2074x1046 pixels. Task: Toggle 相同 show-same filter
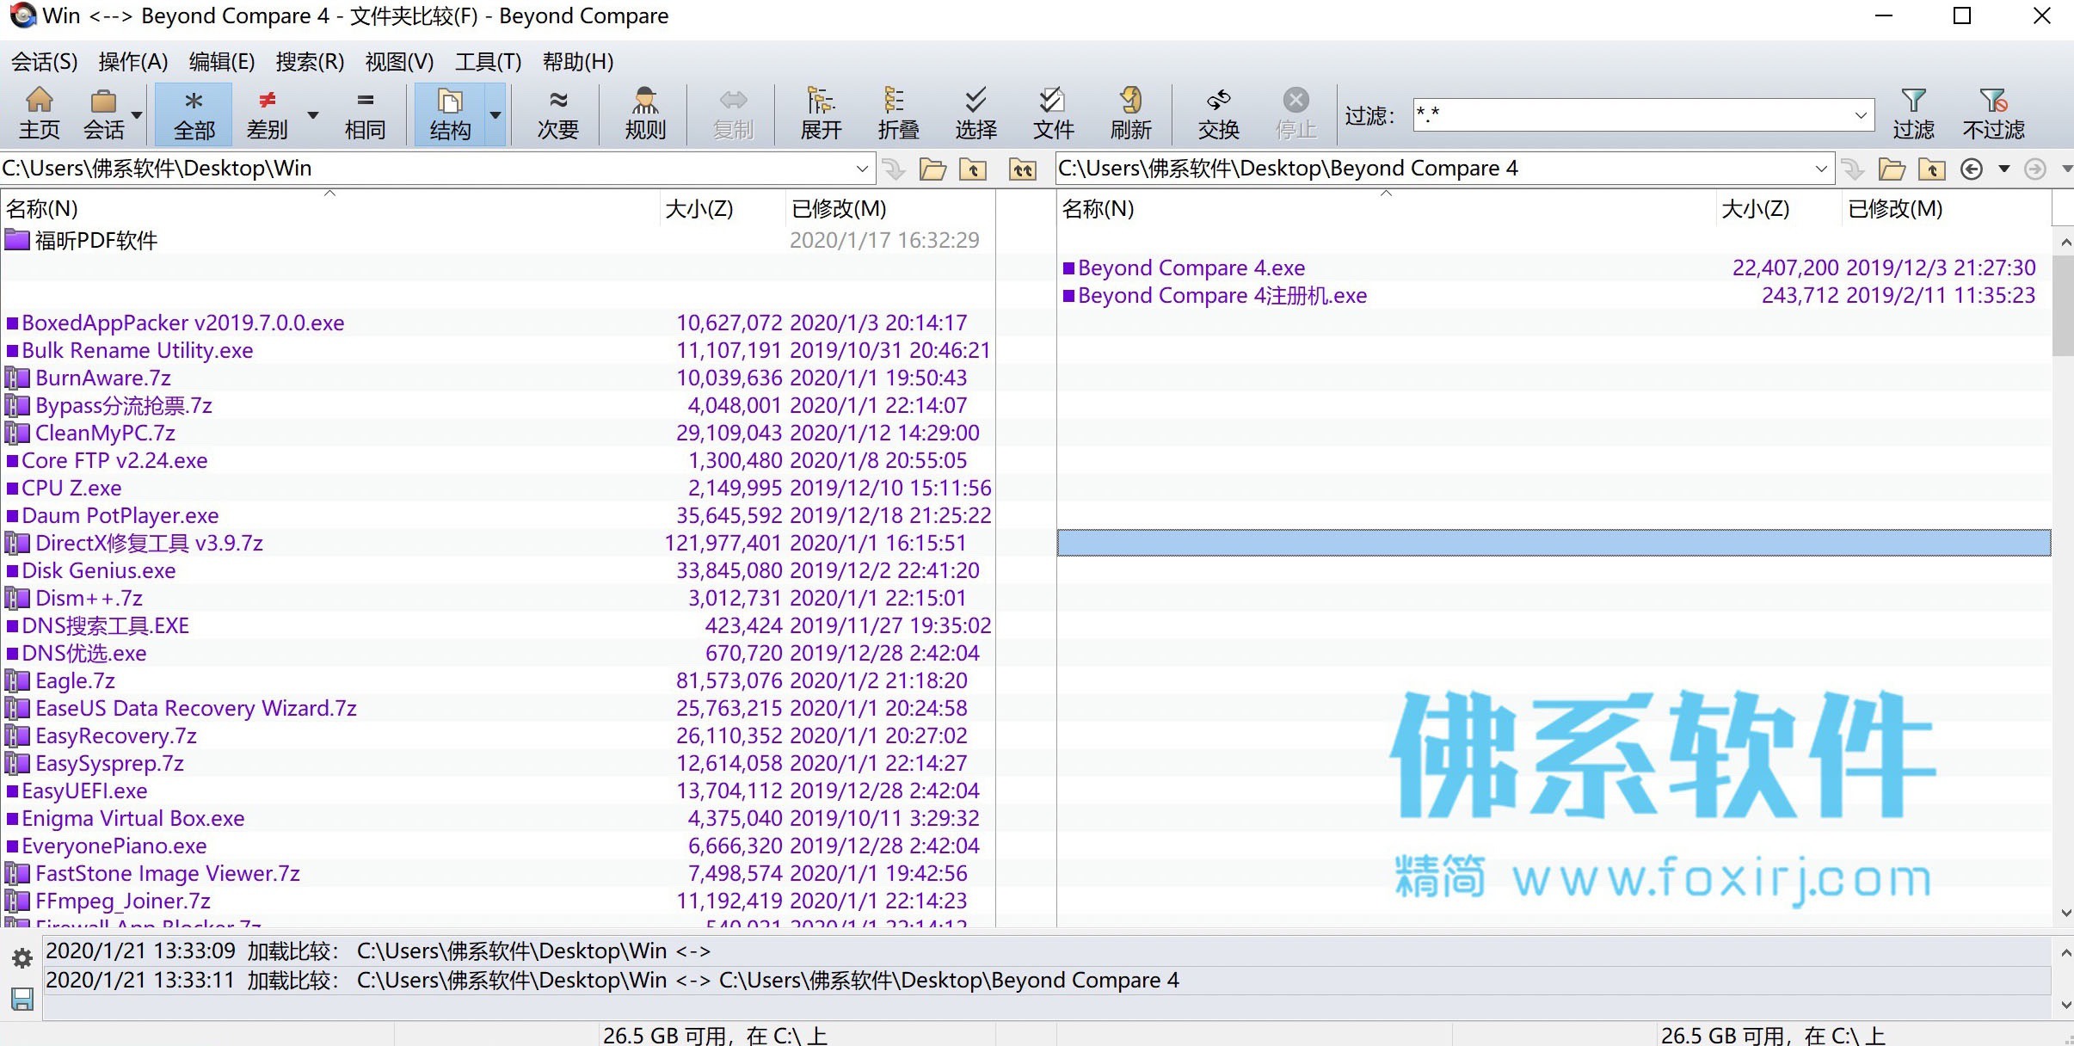365,114
